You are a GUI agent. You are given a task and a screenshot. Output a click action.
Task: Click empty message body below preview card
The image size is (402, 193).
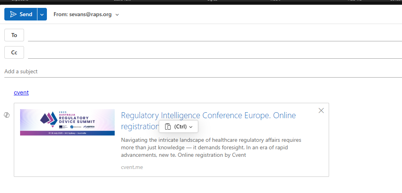point(171,185)
